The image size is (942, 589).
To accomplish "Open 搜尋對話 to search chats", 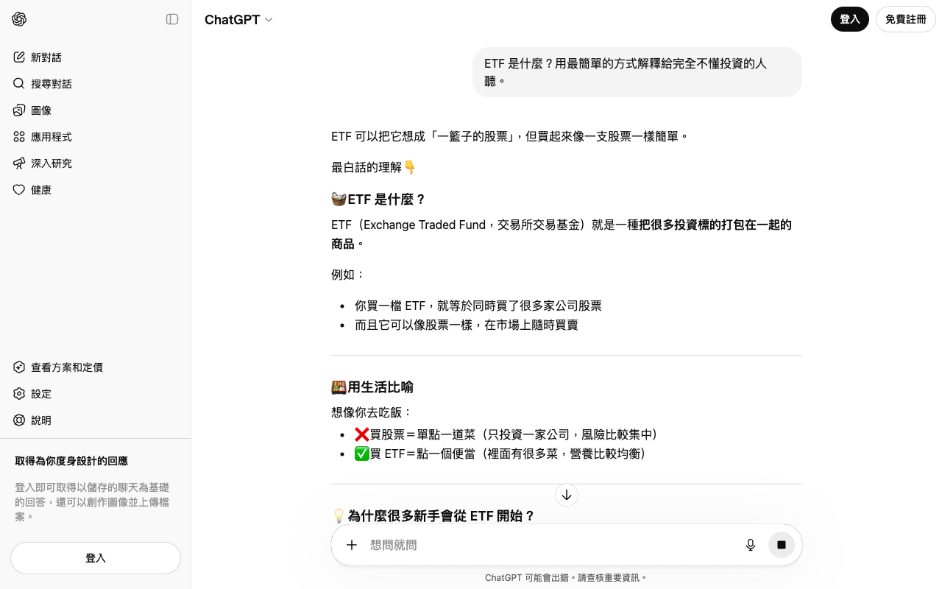I will click(52, 84).
